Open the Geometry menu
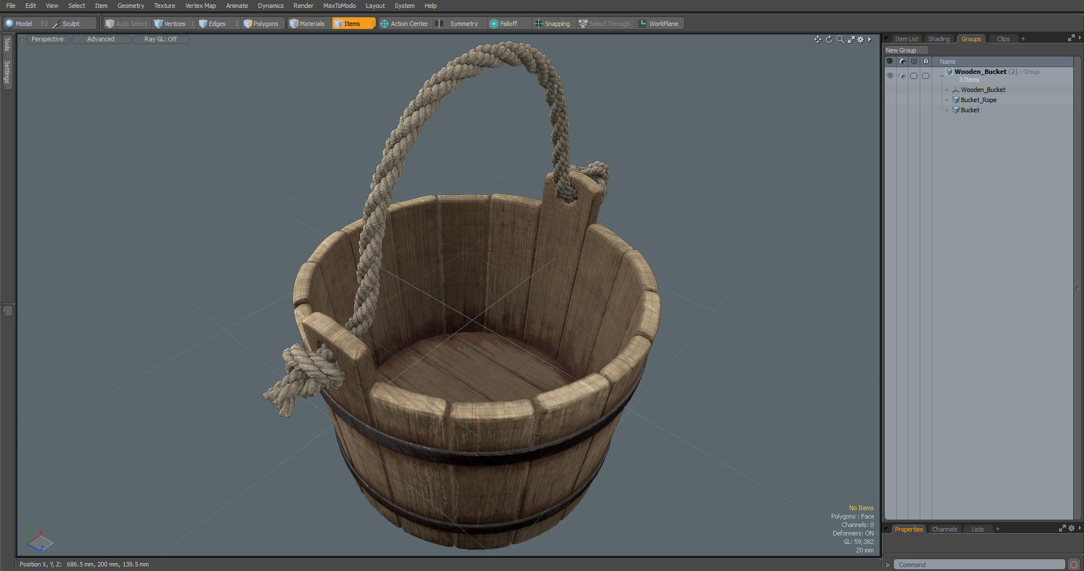Screen dimensions: 1084x571 pyautogui.click(x=130, y=6)
